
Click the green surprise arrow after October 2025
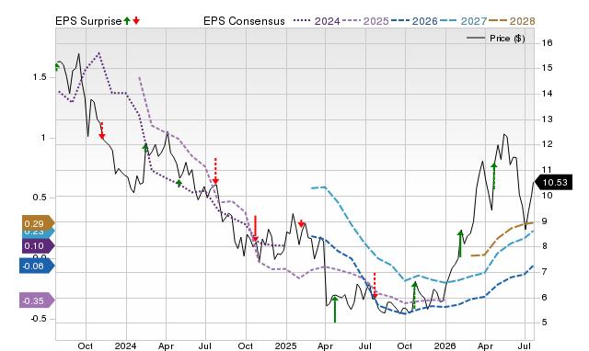point(414,296)
